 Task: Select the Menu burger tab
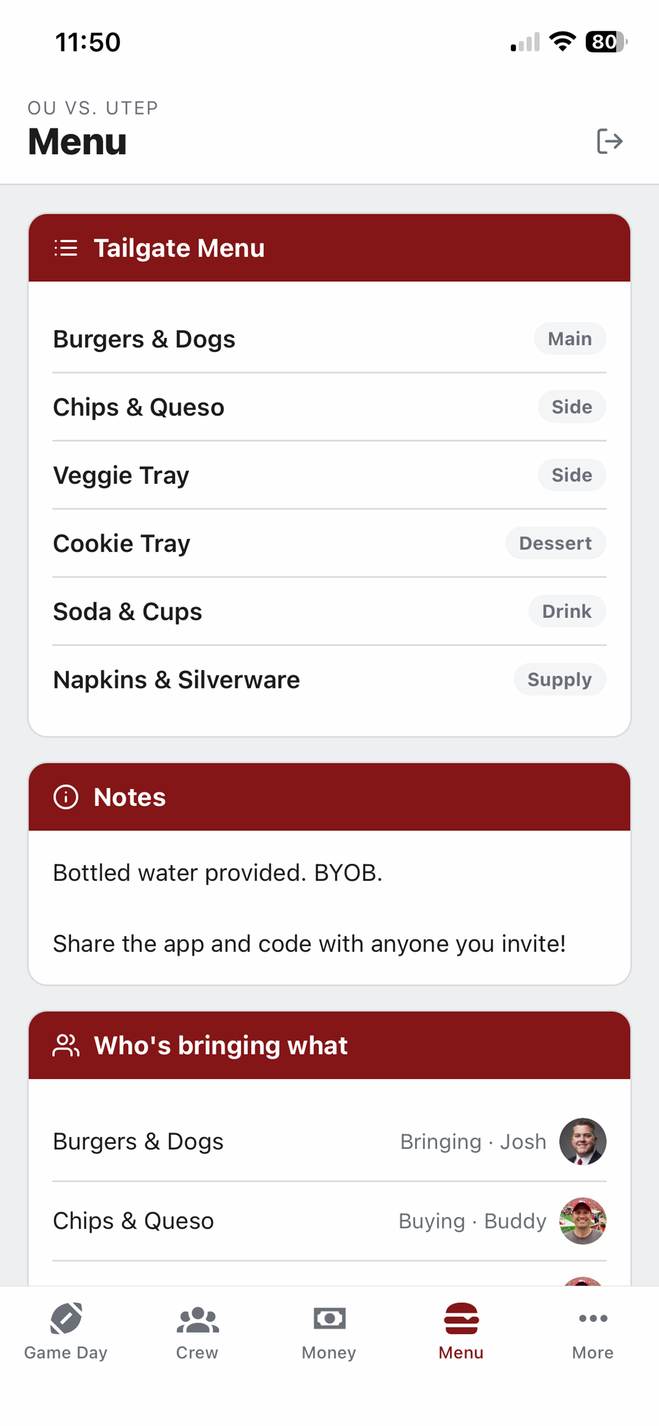(x=461, y=1332)
